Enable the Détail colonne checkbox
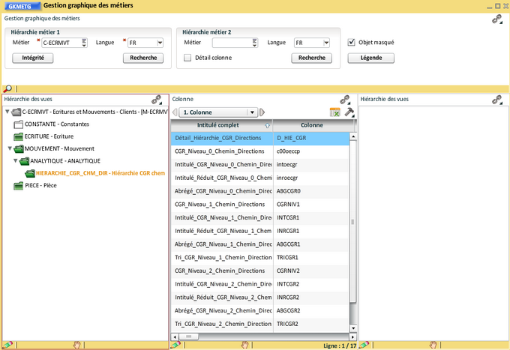Image resolution: width=510 pixels, height=350 pixels. (187, 58)
